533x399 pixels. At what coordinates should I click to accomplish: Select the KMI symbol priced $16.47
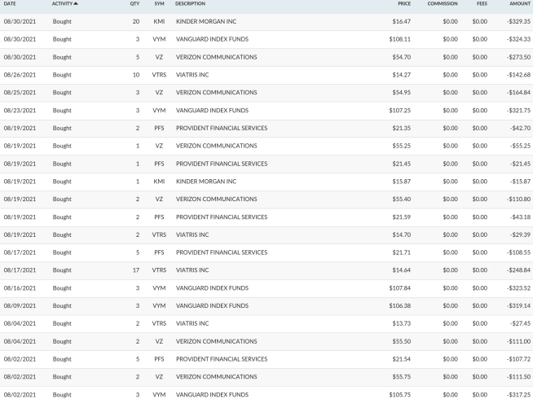click(x=159, y=21)
